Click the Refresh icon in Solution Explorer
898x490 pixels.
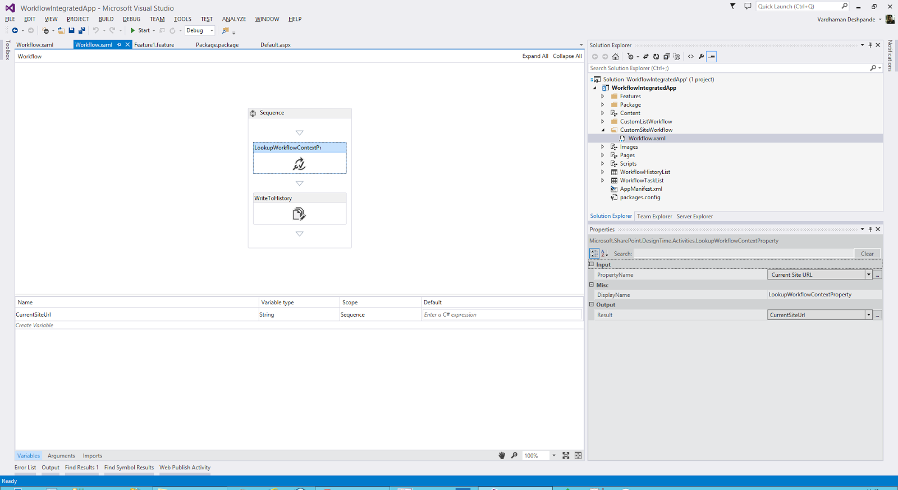tap(656, 57)
